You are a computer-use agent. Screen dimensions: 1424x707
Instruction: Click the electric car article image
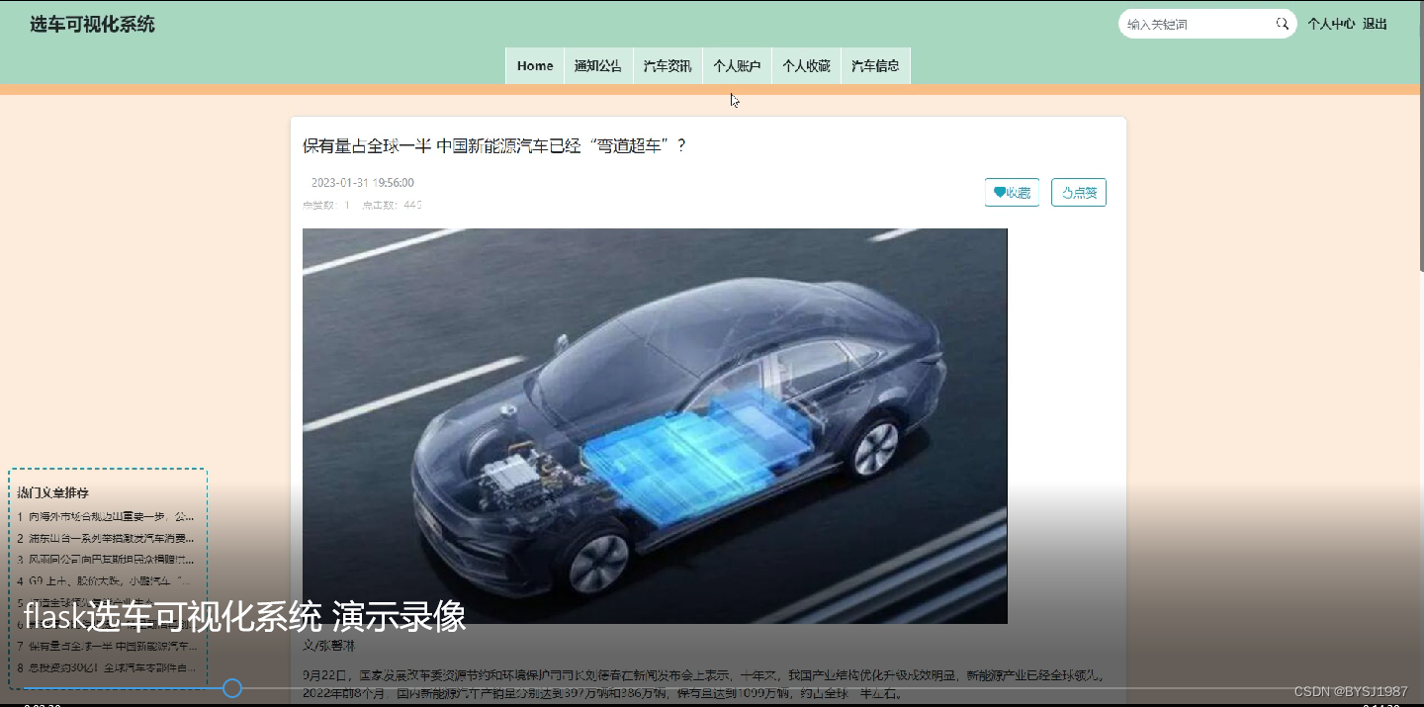655,426
